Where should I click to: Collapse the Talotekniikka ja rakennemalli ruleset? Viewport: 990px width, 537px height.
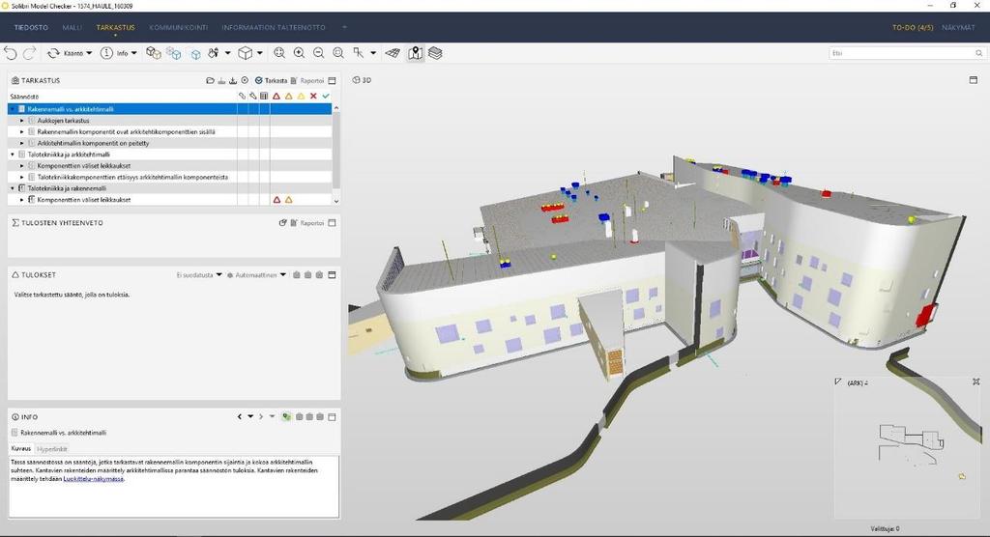(x=13, y=188)
